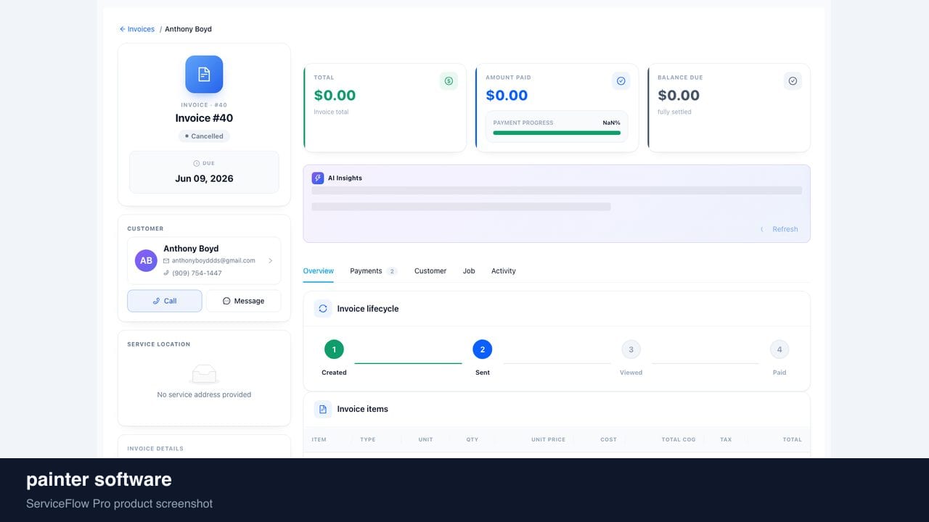Click the checkmark icon in Balance Due card

click(x=793, y=81)
